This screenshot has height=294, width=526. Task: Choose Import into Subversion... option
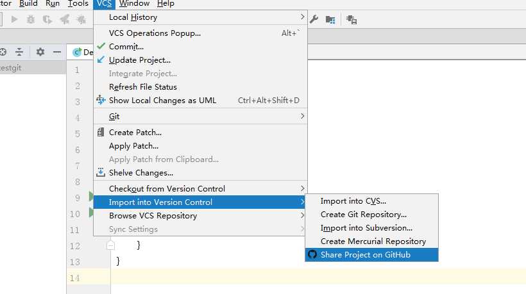click(x=371, y=227)
